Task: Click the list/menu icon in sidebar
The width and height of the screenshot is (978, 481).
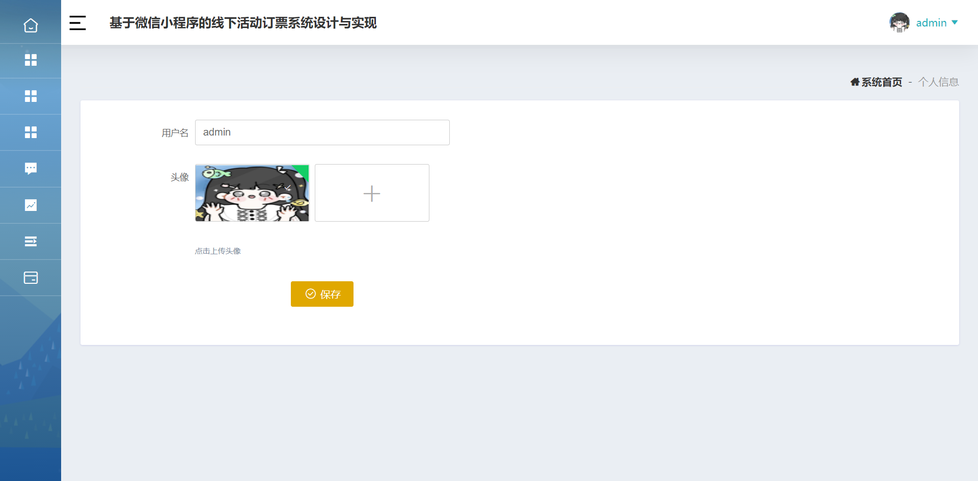Action: [x=31, y=241]
